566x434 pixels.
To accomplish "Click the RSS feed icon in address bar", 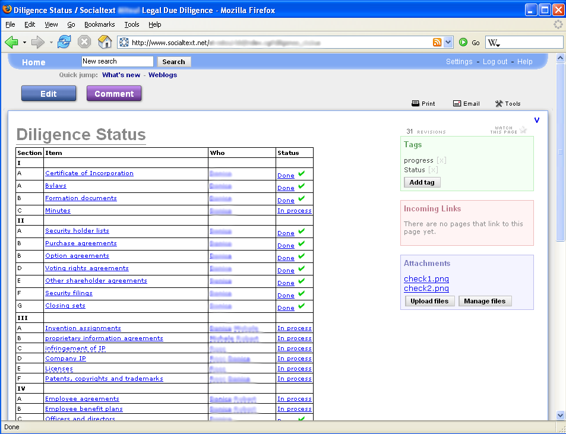I will click(437, 42).
